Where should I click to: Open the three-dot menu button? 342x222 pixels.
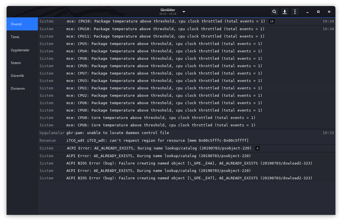tap(295, 12)
